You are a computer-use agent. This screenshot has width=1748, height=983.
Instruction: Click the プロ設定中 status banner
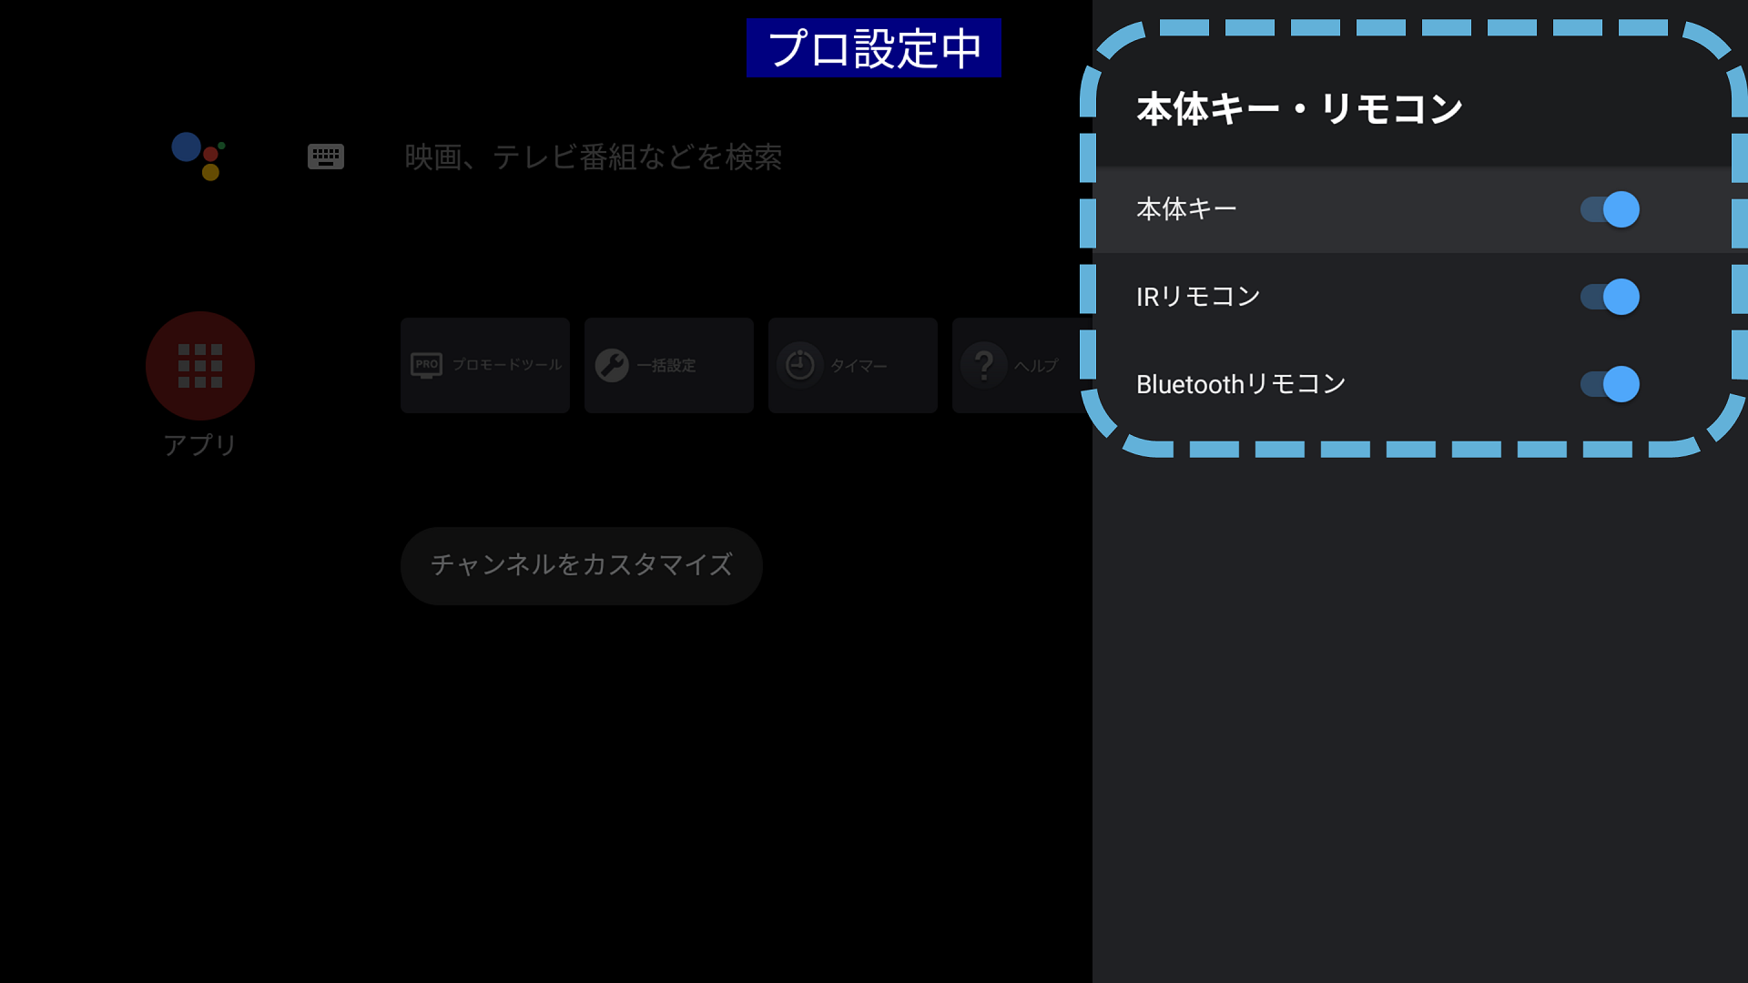873,48
